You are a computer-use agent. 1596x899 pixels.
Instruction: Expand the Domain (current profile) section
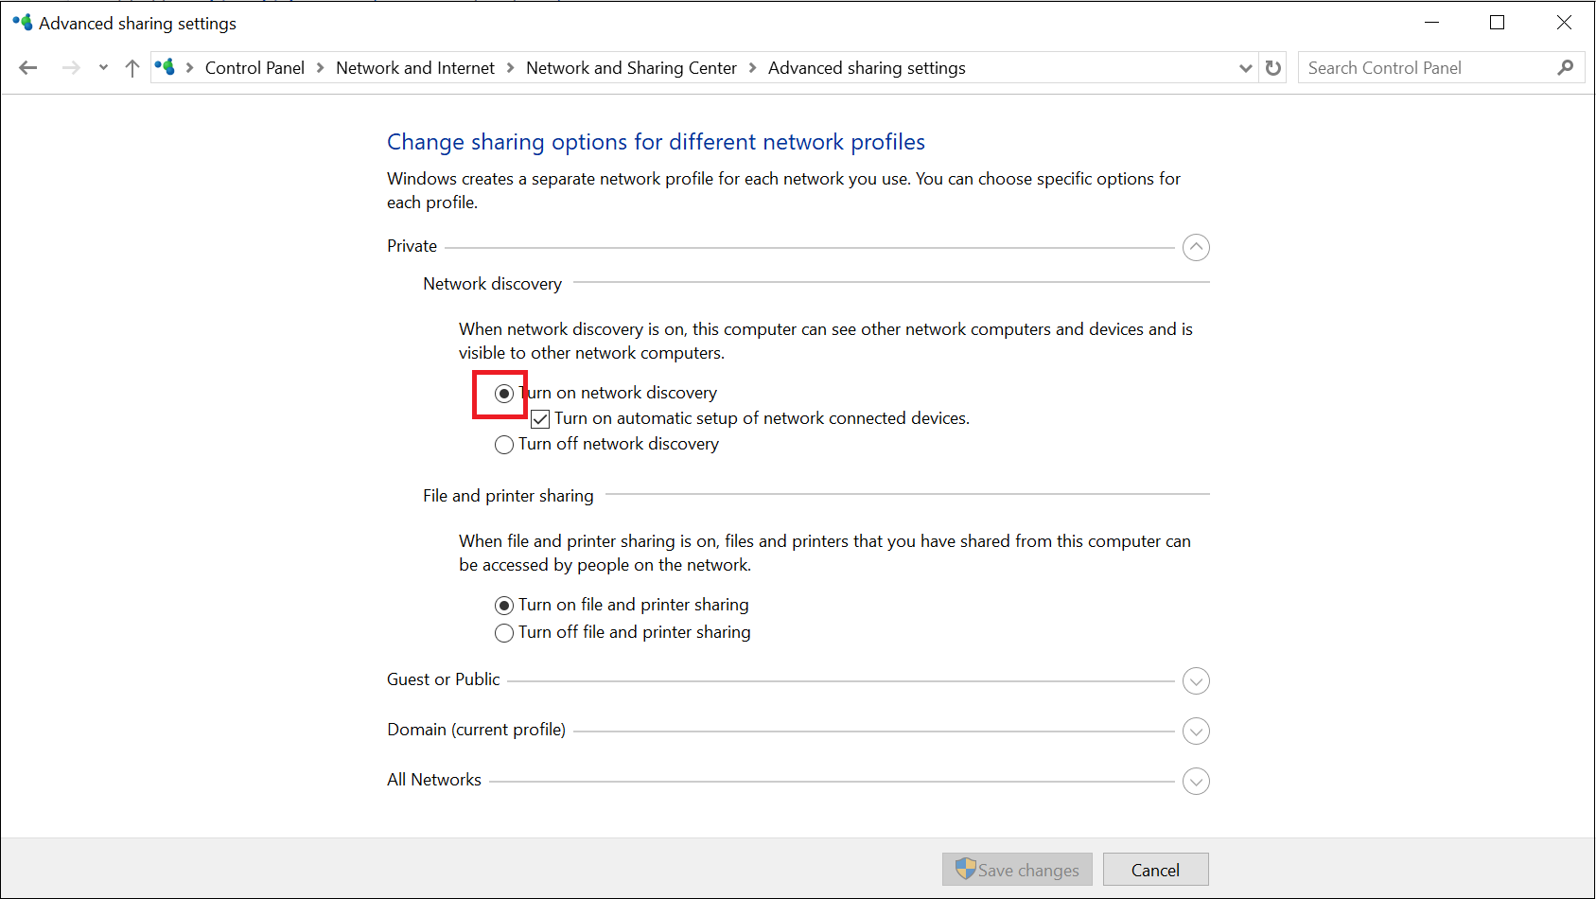1196,732
